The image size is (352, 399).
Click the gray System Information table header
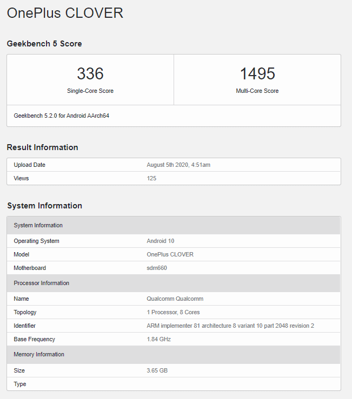(174, 226)
